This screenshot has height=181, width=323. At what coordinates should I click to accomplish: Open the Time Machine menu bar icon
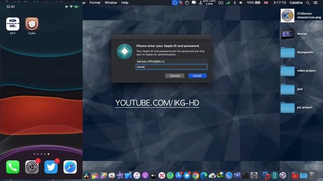pyautogui.click(x=187, y=3)
